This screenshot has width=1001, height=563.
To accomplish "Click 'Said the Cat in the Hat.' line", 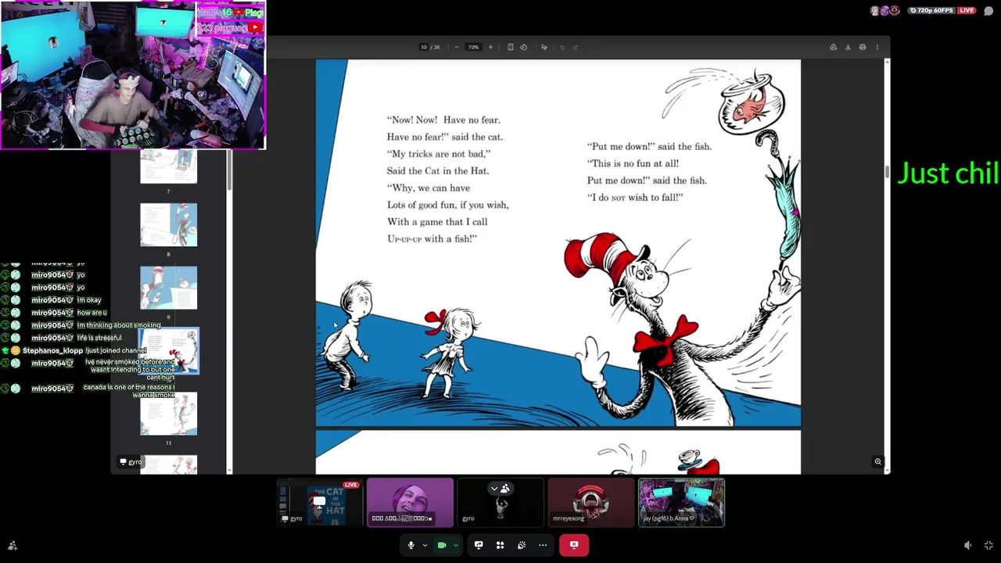I will click(437, 170).
